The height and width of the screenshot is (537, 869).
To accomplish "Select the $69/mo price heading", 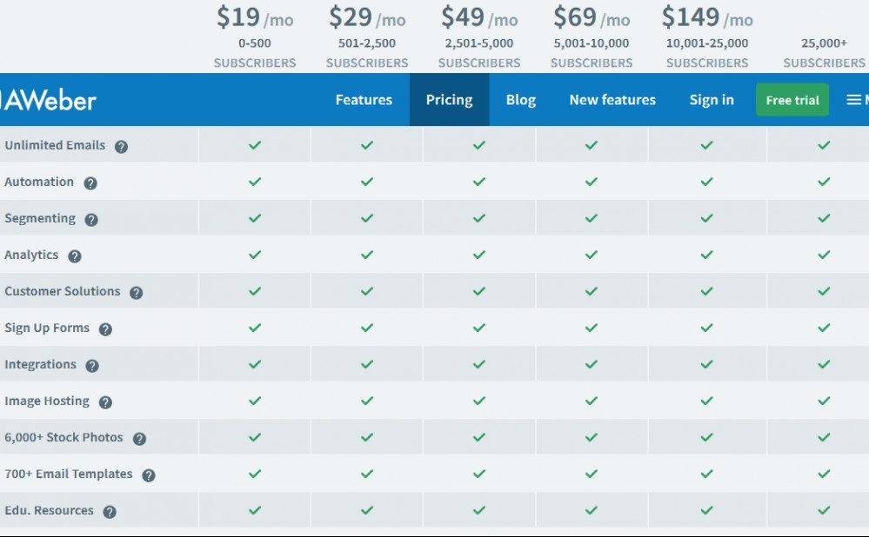I will click(x=592, y=17).
